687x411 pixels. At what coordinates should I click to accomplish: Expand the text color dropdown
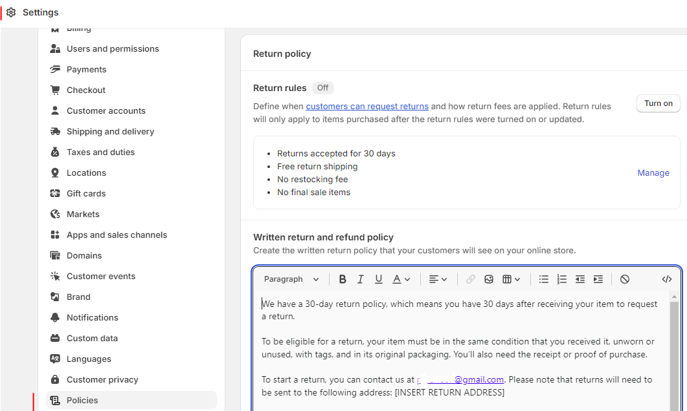(x=401, y=279)
